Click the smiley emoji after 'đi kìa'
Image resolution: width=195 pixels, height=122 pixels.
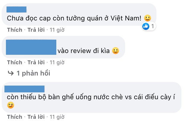116,51
